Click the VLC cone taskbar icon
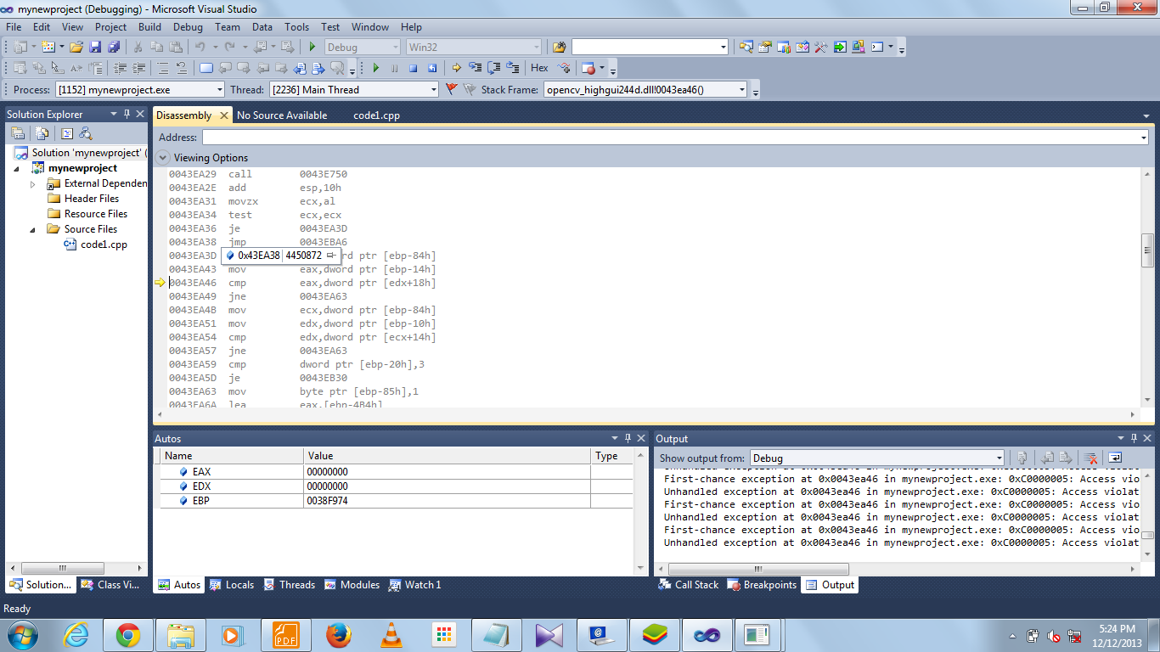Screen dimensions: 1160x652 tap(391, 634)
